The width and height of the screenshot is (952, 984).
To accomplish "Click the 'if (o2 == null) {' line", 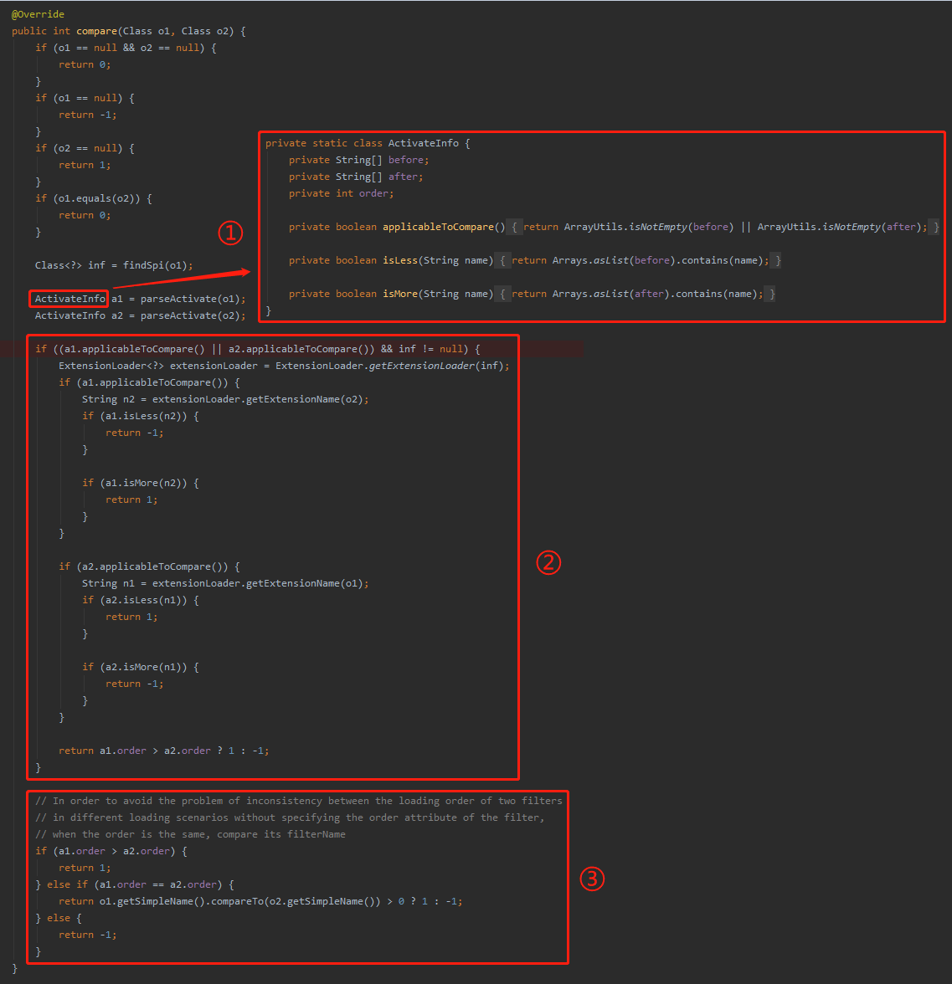I will pos(85,148).
